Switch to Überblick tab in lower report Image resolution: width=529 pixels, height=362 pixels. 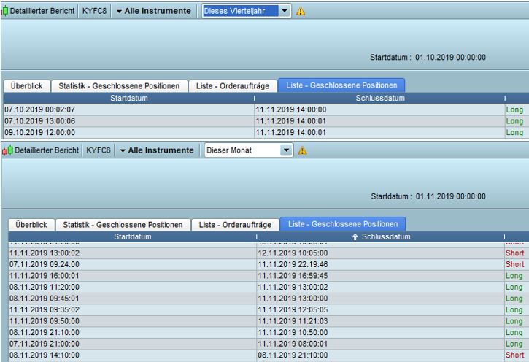pyautogui.click(x=31, y=225)
